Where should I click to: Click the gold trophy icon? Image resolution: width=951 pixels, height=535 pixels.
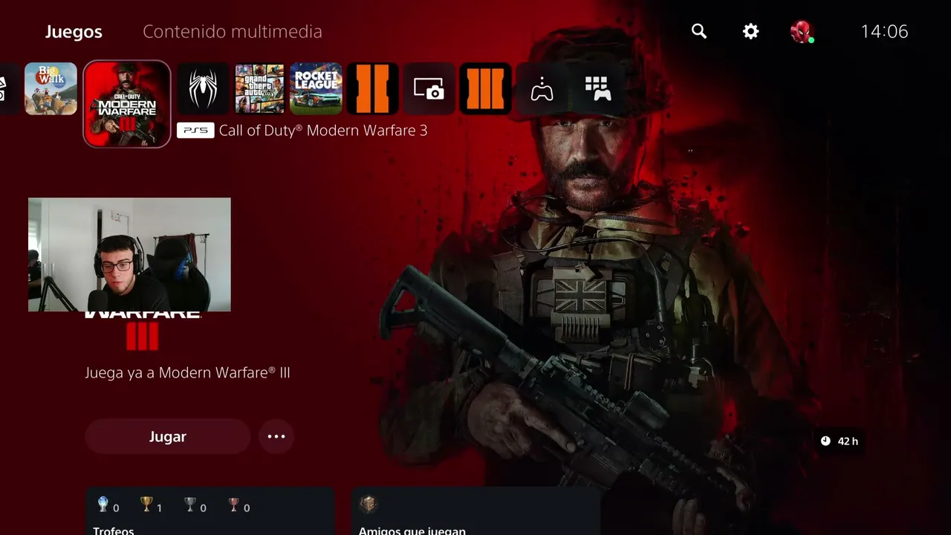pyautogui.click(x=146, y=505)
